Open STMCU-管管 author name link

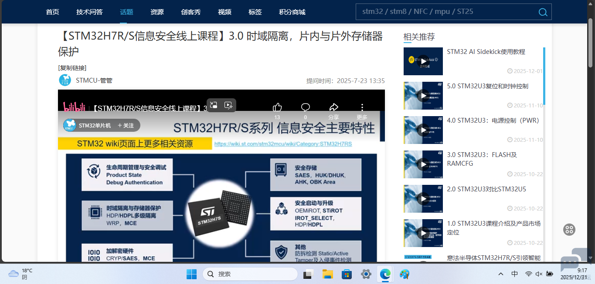(94, 80)
